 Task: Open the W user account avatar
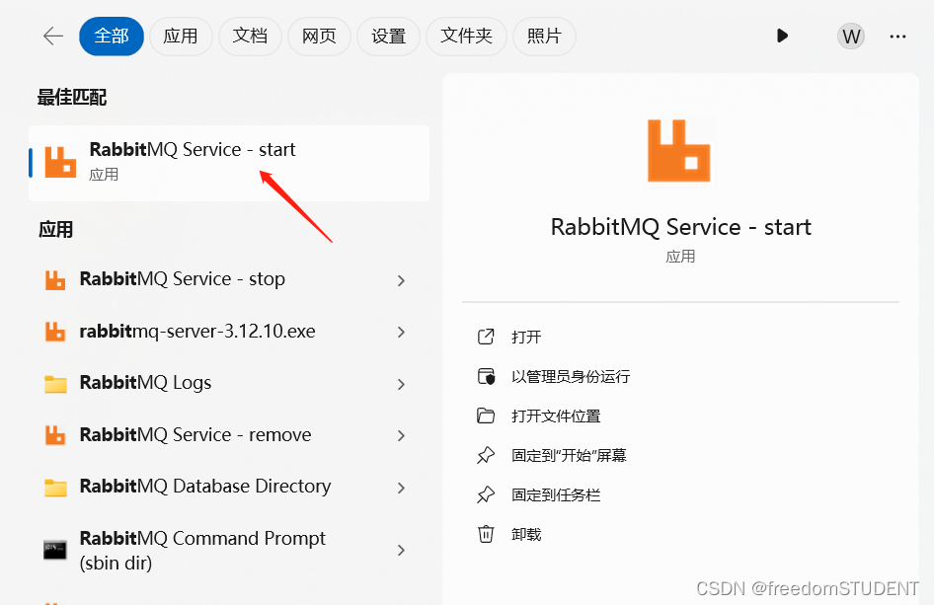click(850, 37)
